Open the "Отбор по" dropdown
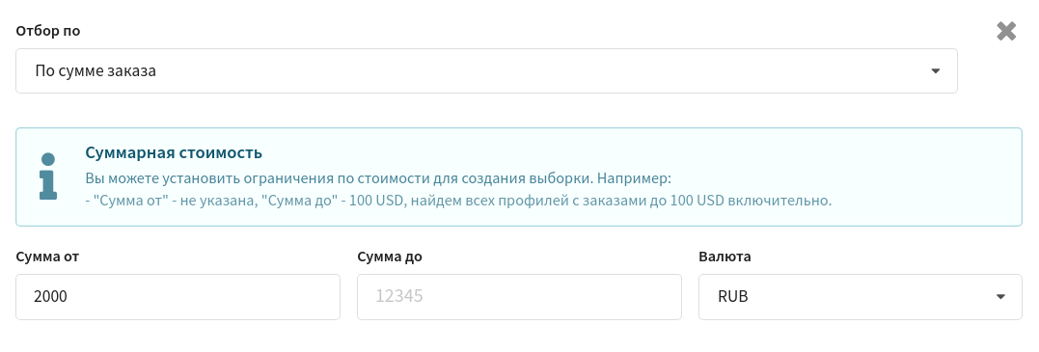 pyautogui.click(x=486, y=71)
